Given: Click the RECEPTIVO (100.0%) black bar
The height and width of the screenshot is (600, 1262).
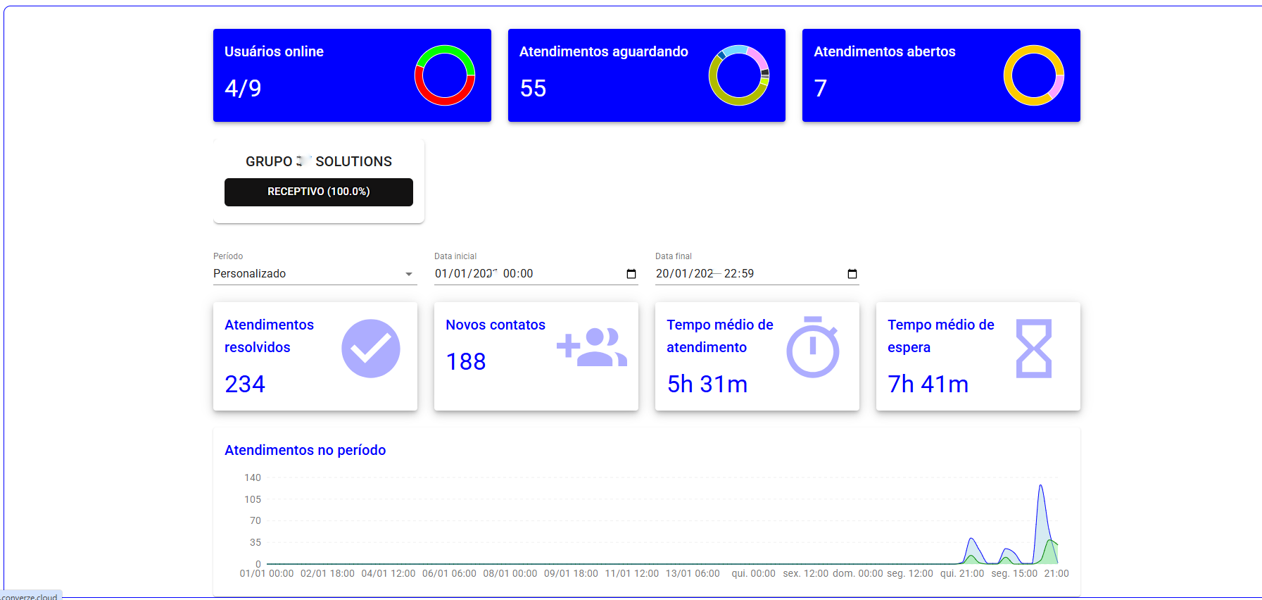Looking at the screenshot, I should coord(318,192).
